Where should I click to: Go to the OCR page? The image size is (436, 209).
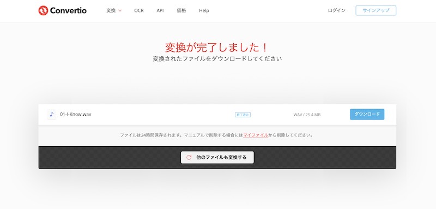139,10
